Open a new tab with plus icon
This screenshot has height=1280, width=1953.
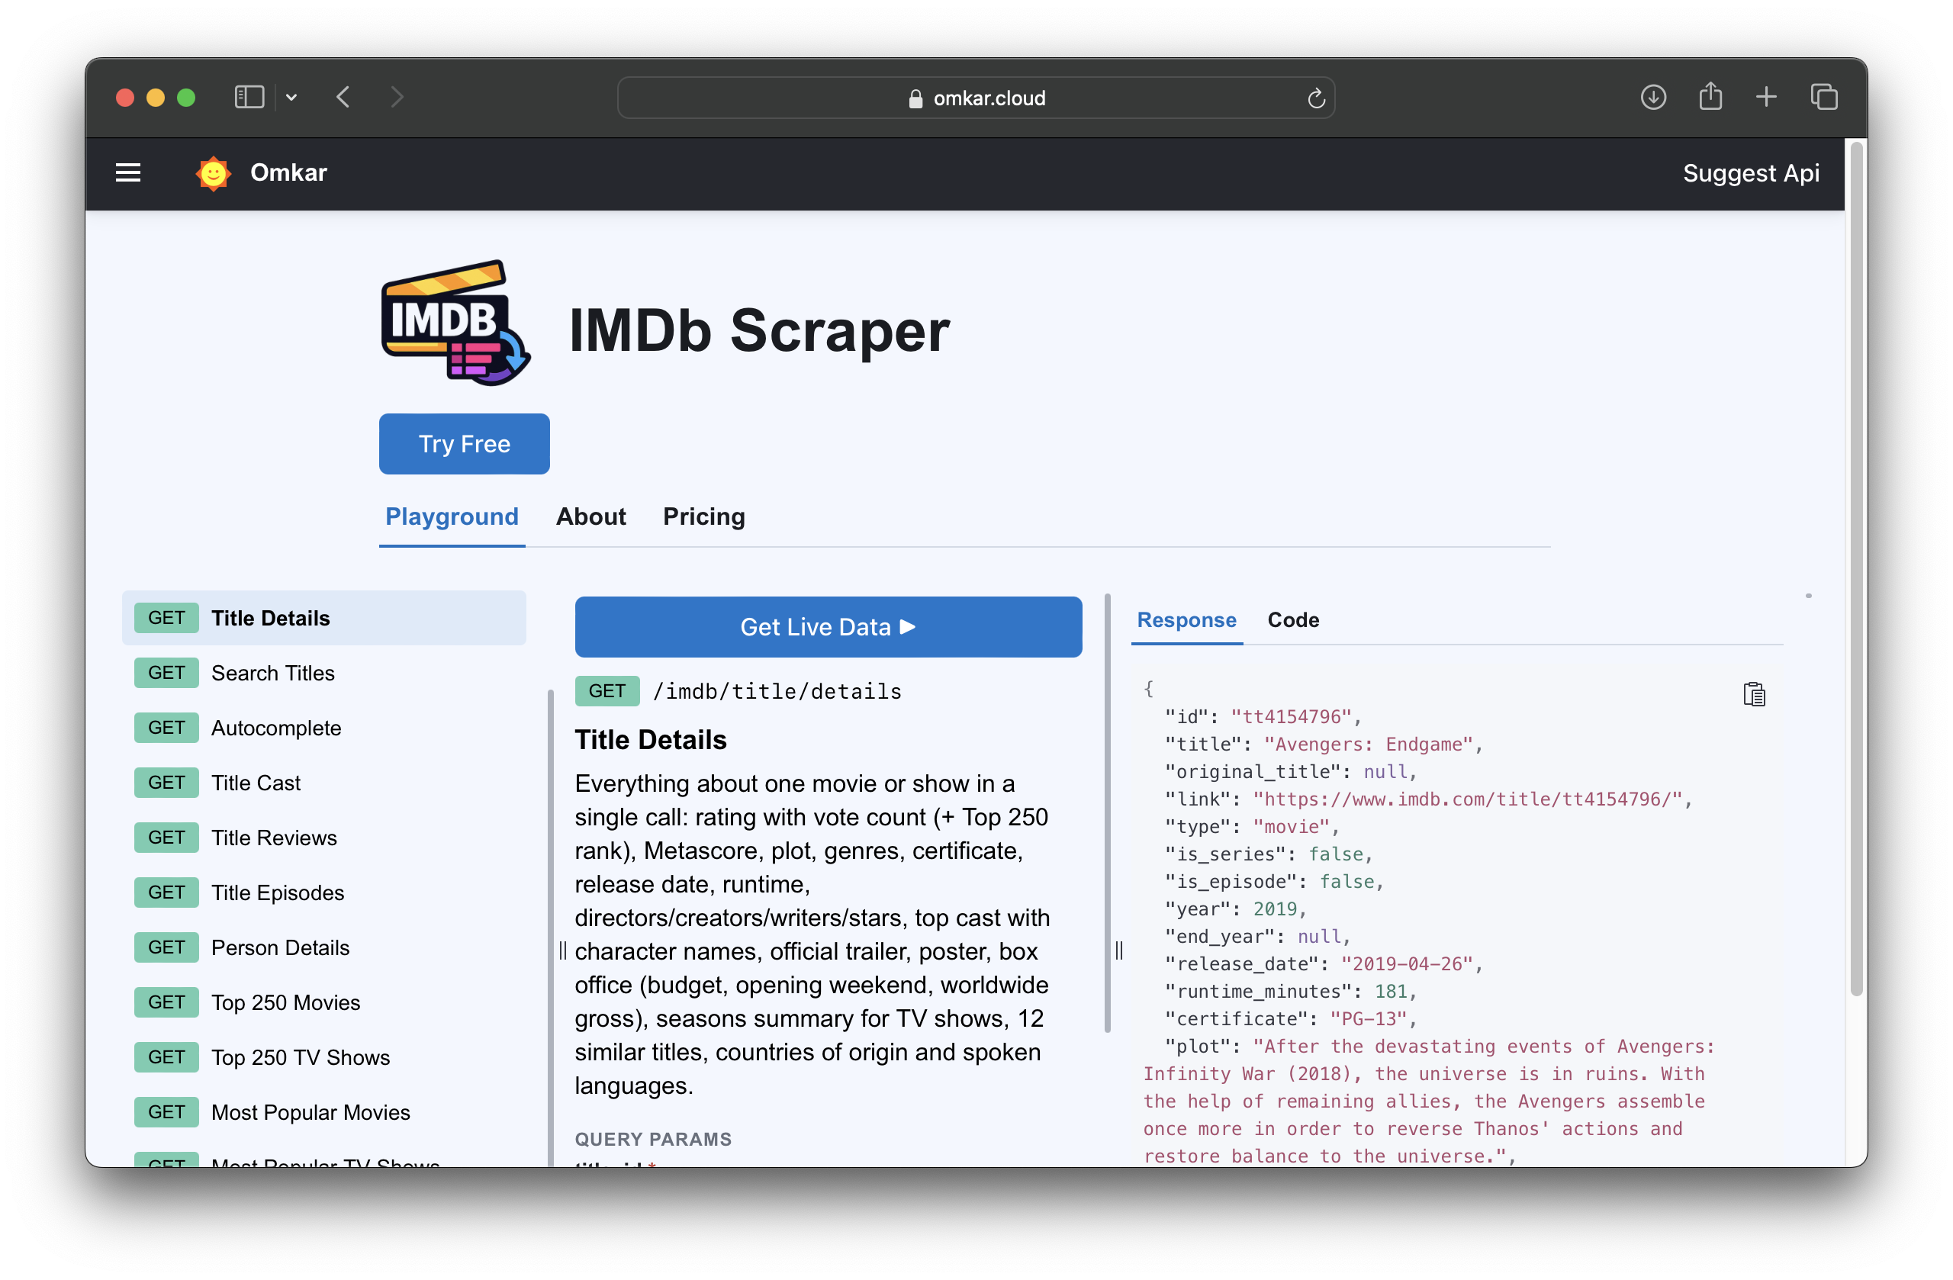(x=1766, y=98)
